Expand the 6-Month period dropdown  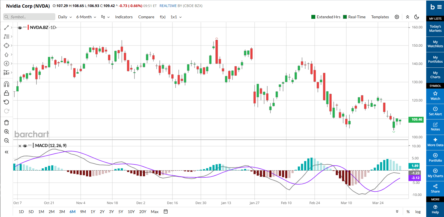tap(86, 17)
